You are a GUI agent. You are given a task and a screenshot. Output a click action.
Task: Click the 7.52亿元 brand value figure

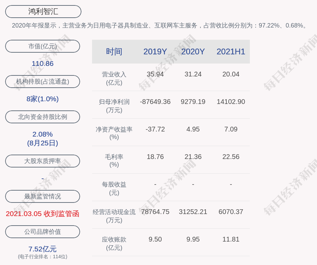[43, 249]
